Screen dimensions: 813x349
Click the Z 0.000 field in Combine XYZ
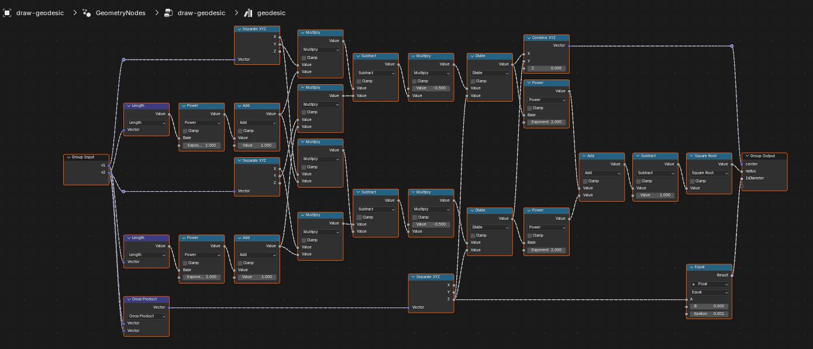546,68
